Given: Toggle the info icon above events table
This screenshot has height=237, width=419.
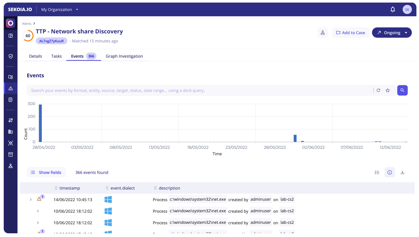Looking at the screenshot, I should coord(389,172).
